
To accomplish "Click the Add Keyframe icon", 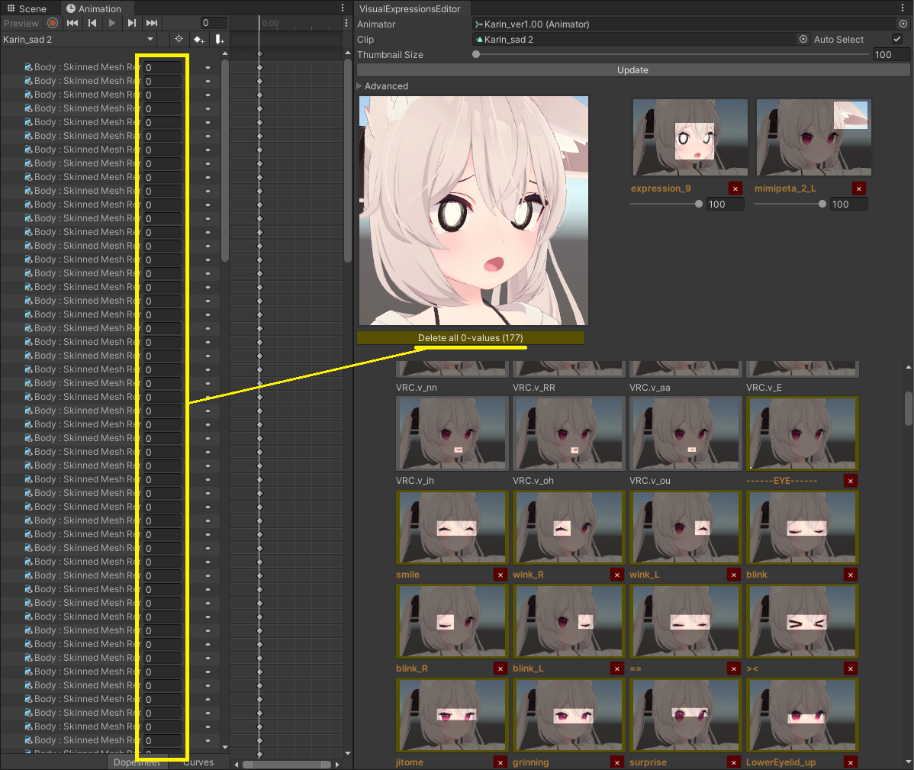I will pos(199,39).
